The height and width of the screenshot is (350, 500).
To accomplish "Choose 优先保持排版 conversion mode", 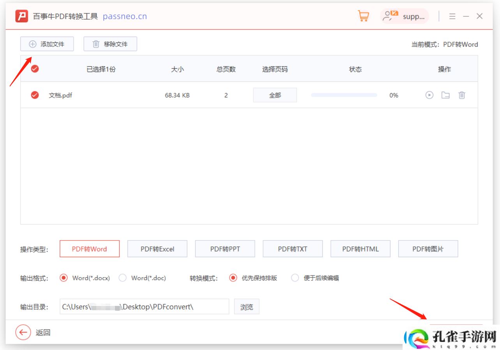I will pos(233,278).
